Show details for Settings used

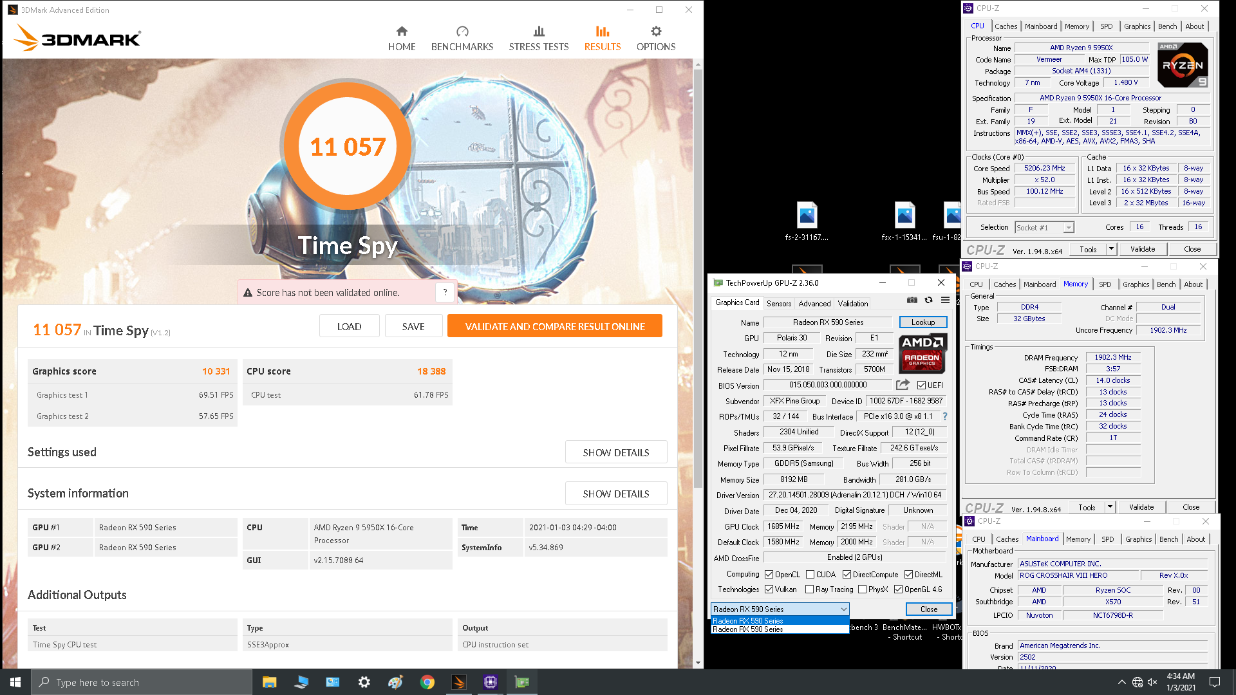coord(616,452)
